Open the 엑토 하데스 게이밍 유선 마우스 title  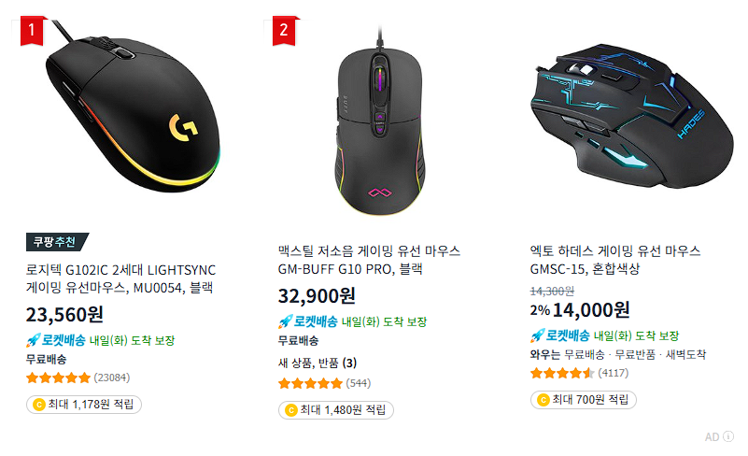pos(615,260)
